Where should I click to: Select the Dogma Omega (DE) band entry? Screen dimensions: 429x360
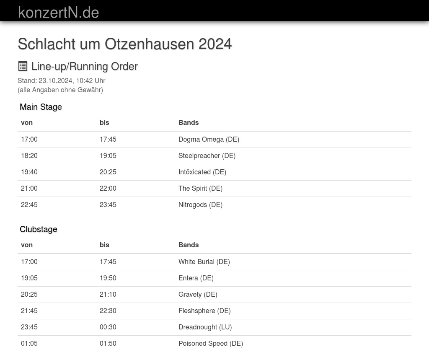tap(209, 139)
